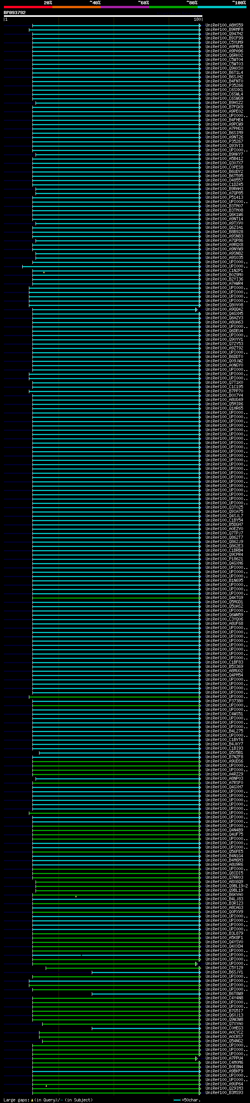The height and width of the screenshot is (1103, 250).
Task: Click hit label UniRef100_Q6RK02
Action: (x=224, y=55)
